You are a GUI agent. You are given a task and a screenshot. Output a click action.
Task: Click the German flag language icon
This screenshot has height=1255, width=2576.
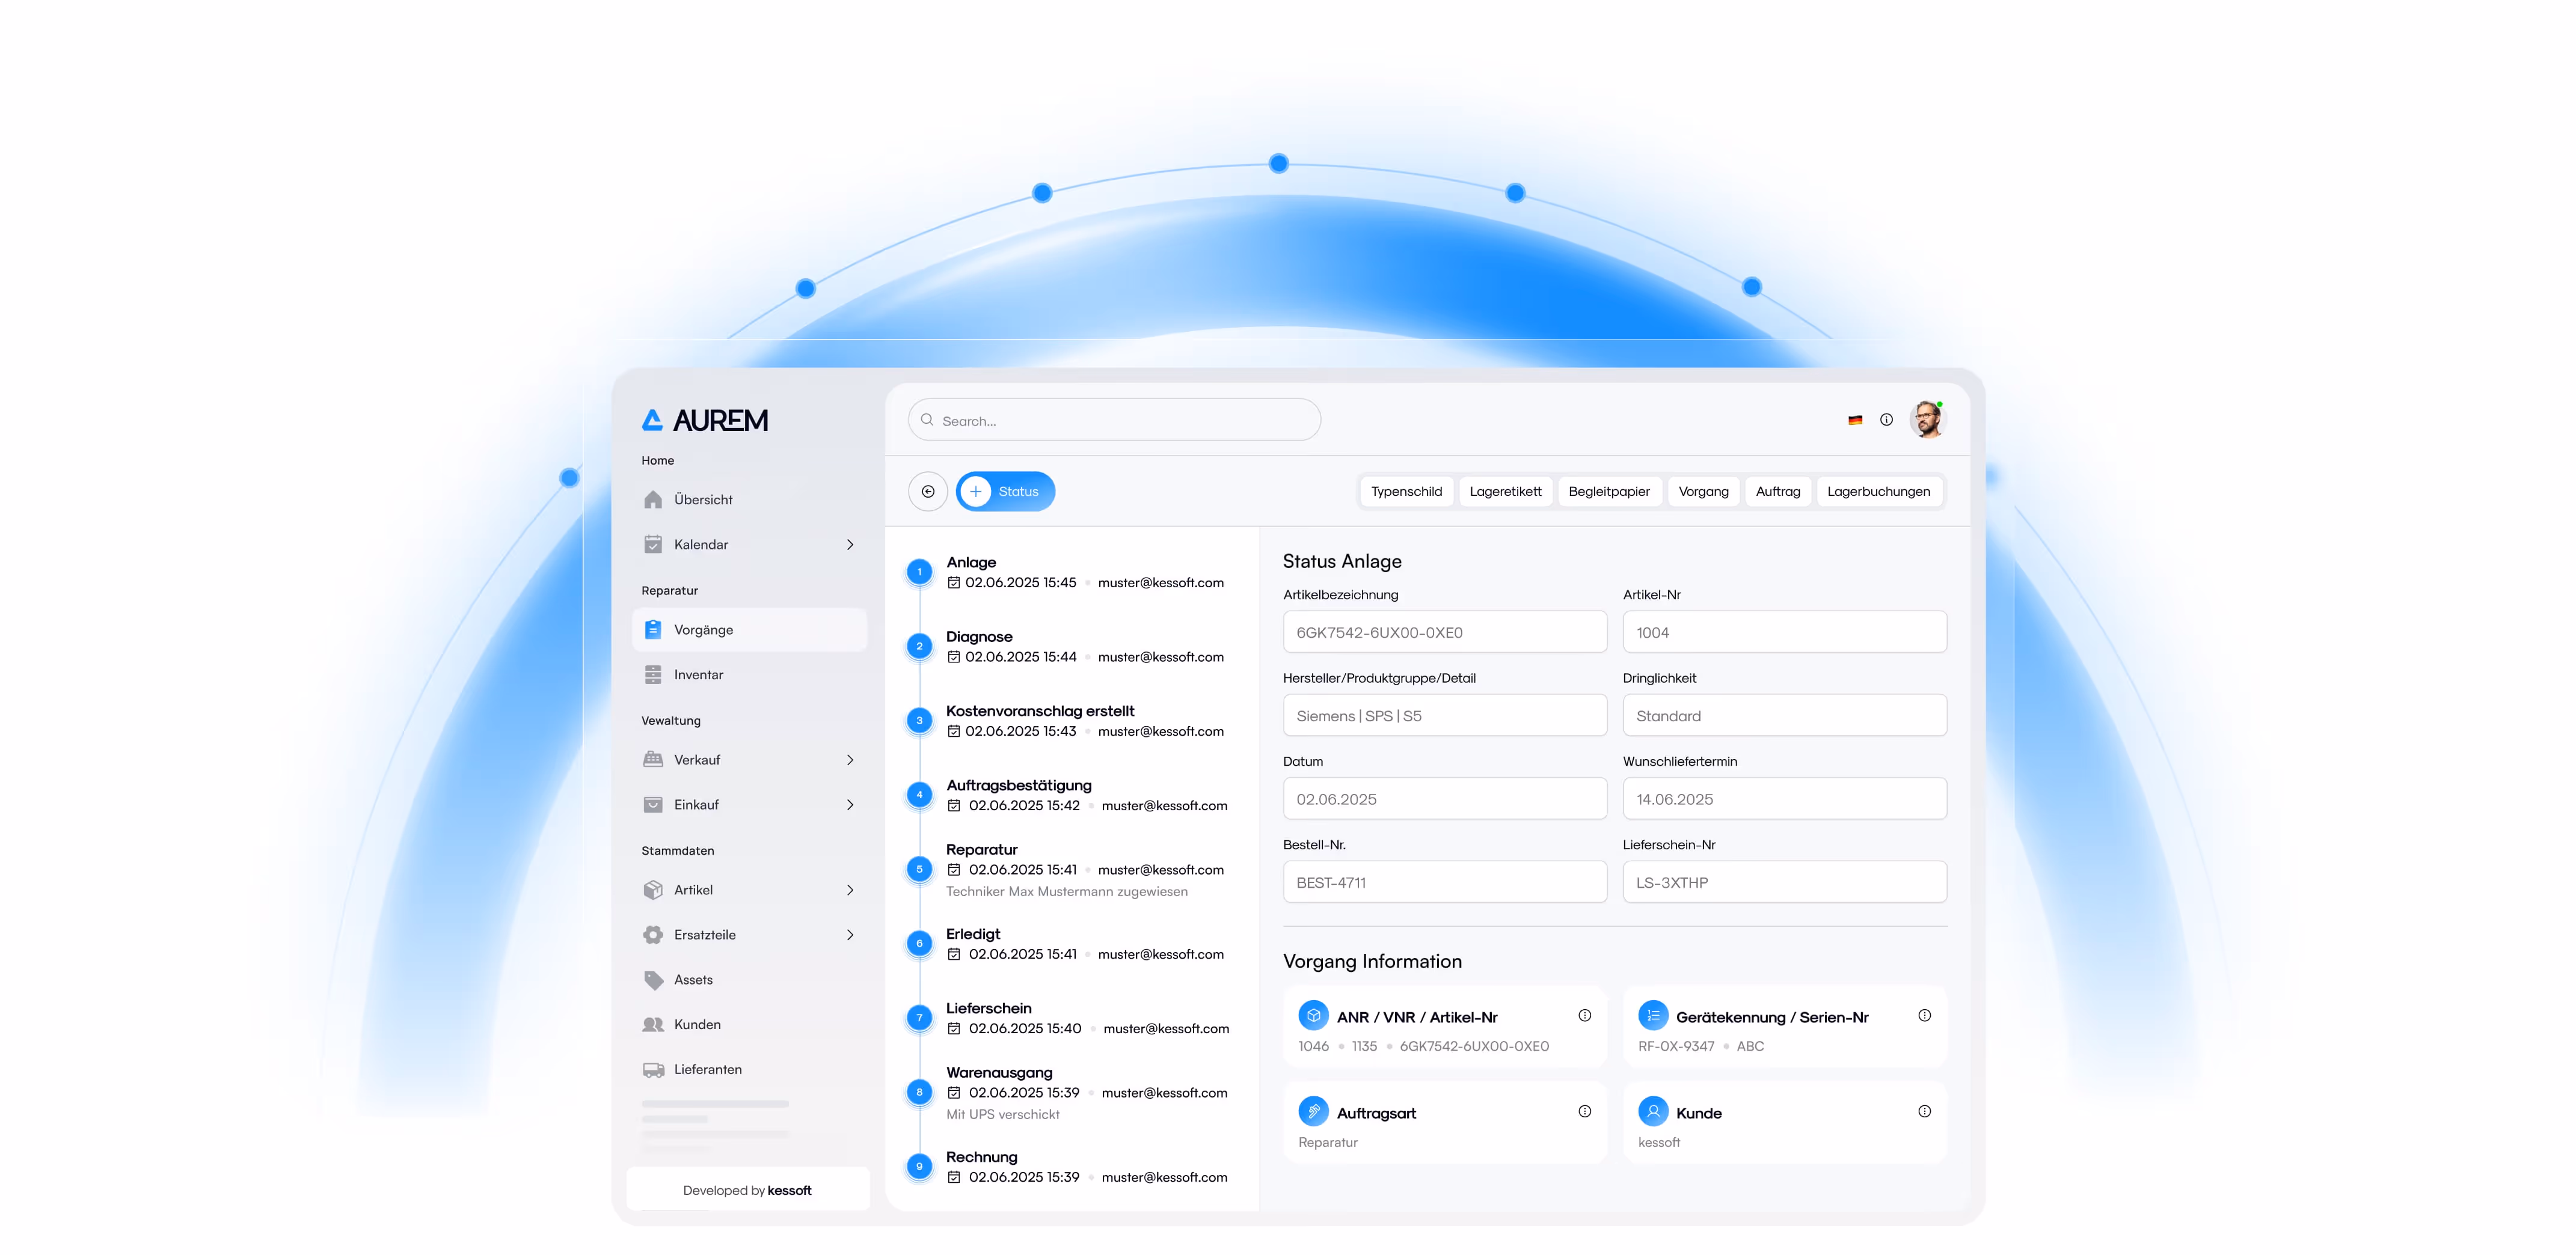[x=1855, y=421]
